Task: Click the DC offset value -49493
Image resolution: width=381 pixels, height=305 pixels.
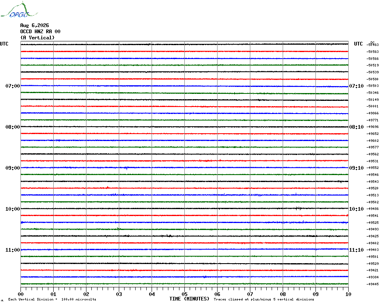Action: coord(372,229)
